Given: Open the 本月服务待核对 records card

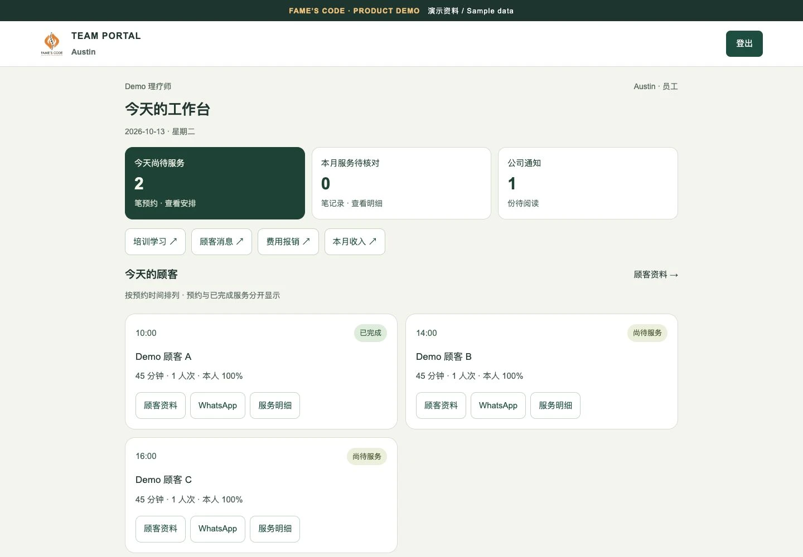Looking at the screenshot, I should pyautogui.click(x=401, y=183).
